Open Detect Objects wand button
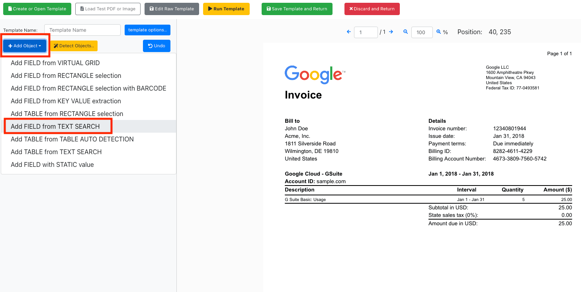581x292 pixels. [x=74, y=46]
